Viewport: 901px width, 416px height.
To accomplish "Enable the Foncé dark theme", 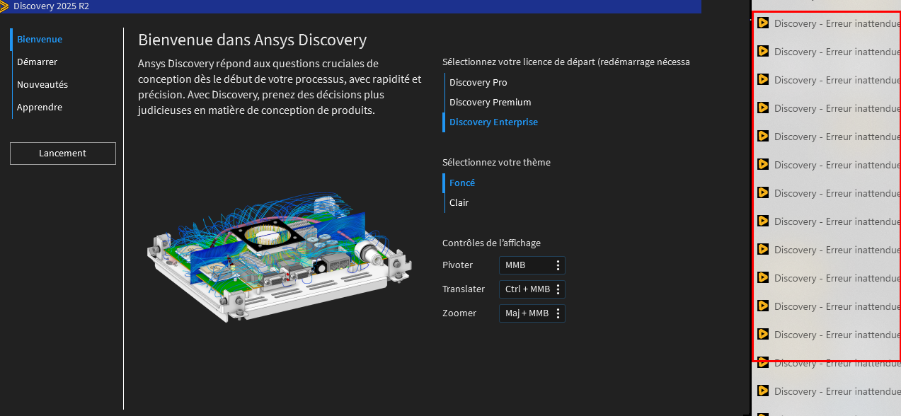I will click(462, 183).
